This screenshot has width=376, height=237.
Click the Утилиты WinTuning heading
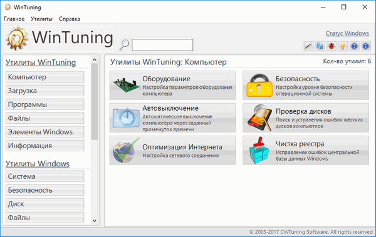[x=41, y=63]
